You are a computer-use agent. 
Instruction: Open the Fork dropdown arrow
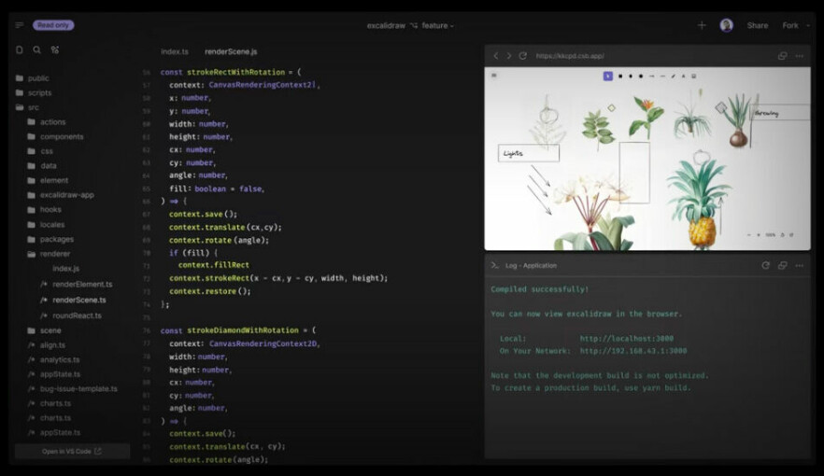pos(808,26)
